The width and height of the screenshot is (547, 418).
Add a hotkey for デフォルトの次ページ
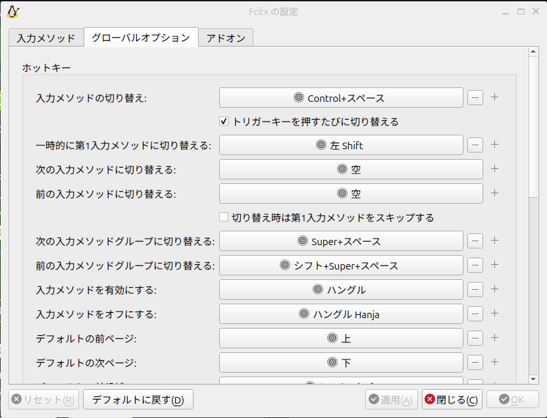click(x=494, y=362)
